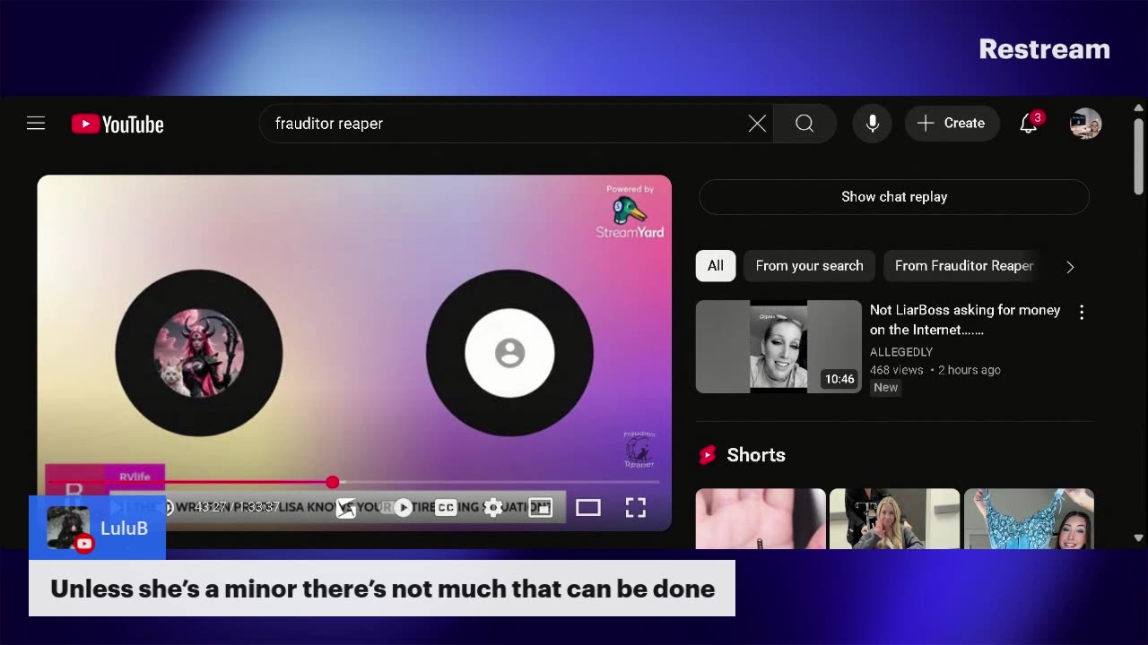Run search with the magnifying glass button
Image resolution: width=1148 pixels, height=645 pixels.
point(804,124)
